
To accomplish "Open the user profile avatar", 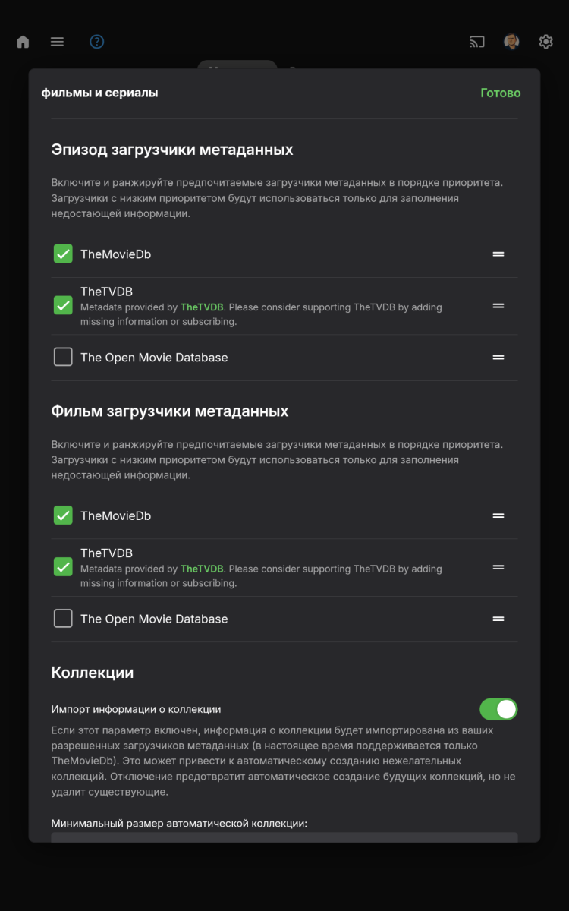I will [x=511, y=42].
